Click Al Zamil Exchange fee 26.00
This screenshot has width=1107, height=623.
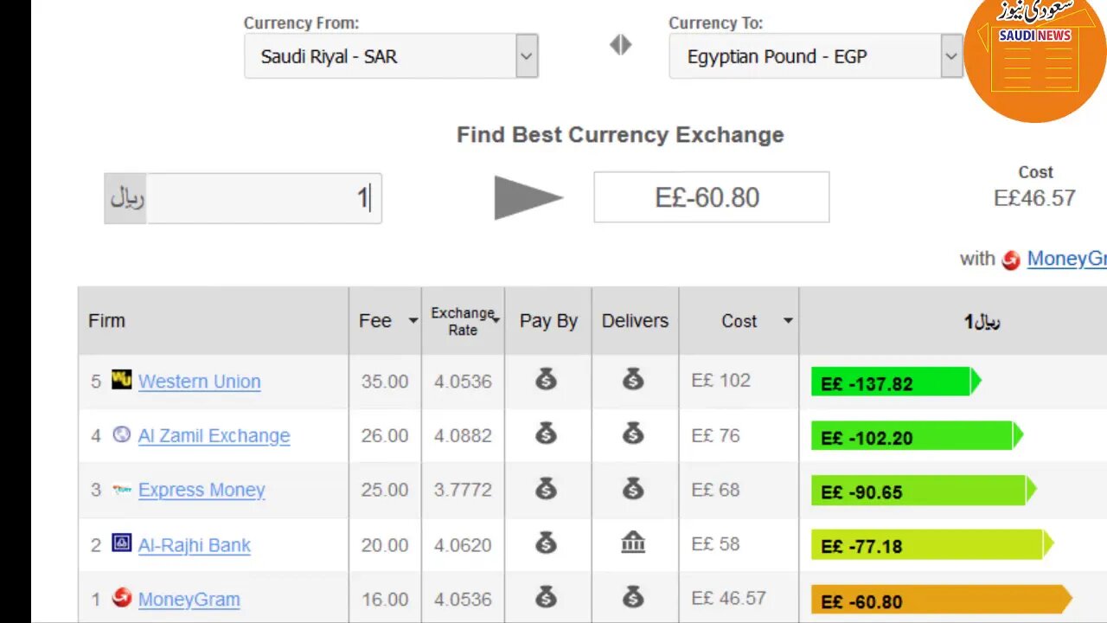pos(385,436)
